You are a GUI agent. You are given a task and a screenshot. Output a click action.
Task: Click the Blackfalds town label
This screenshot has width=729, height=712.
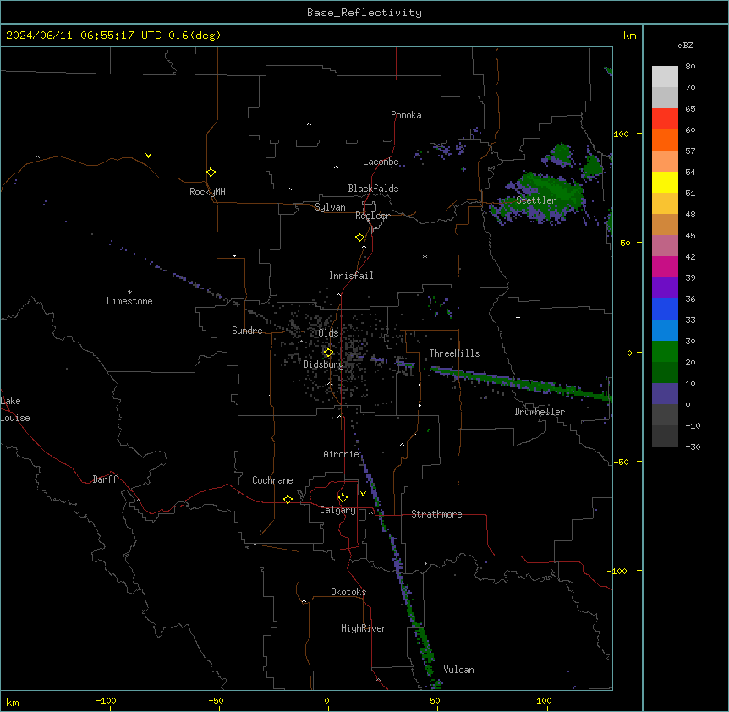(373, 189)
